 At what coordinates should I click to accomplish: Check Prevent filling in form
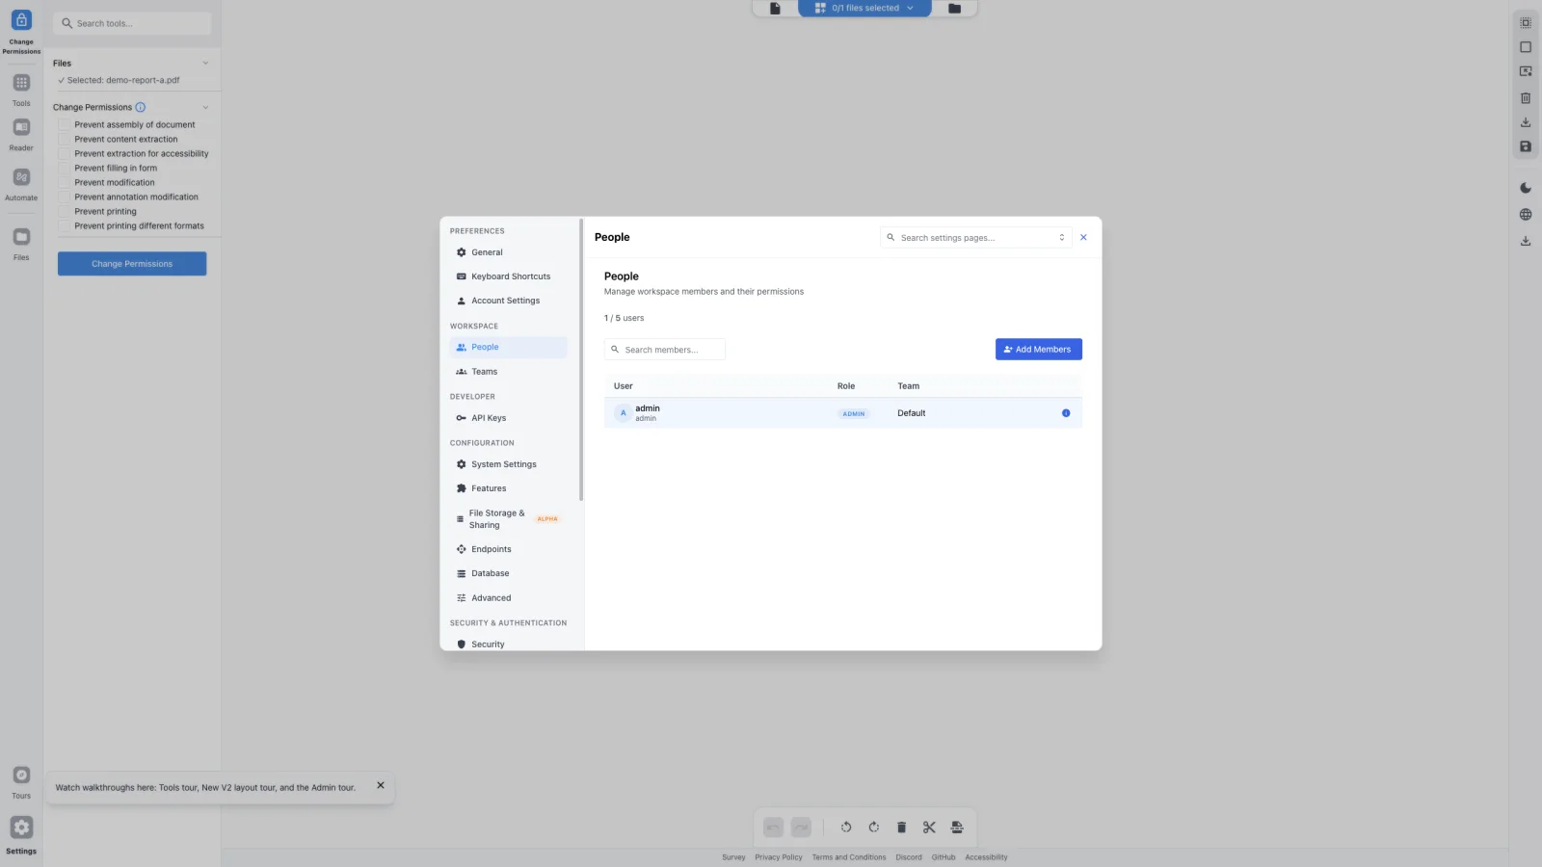coord(65,168)
